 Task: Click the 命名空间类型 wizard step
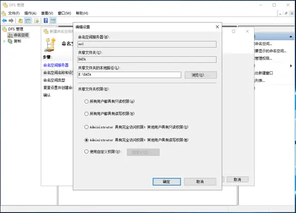click(x=54, y=80)
